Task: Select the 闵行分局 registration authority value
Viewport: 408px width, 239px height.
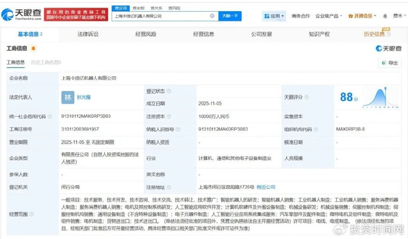Action: tap(71, 187)
